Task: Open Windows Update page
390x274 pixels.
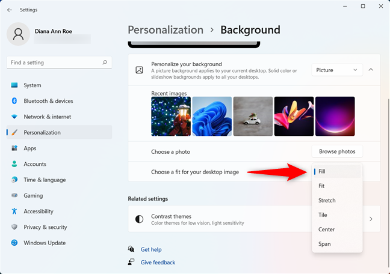Action: tap(59, 243)
